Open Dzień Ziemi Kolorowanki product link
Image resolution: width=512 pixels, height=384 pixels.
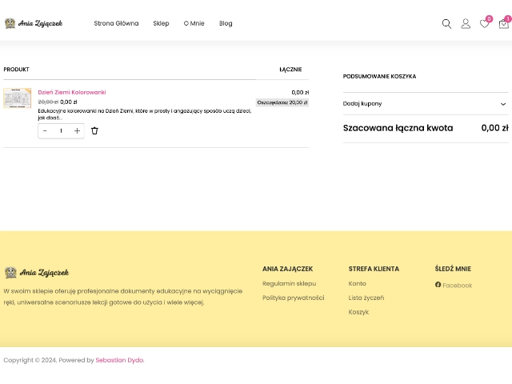tap(72, 92)
